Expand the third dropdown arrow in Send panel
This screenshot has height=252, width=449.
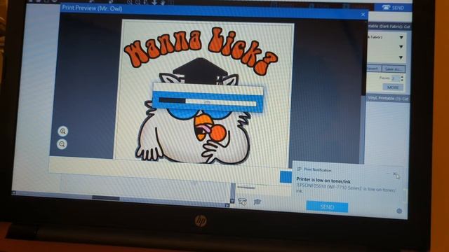pyautogui.click(x=401, y=57)
